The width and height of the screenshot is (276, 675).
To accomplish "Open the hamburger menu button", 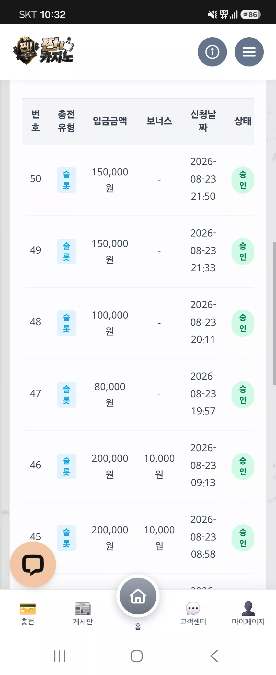I will click(249, 52).
